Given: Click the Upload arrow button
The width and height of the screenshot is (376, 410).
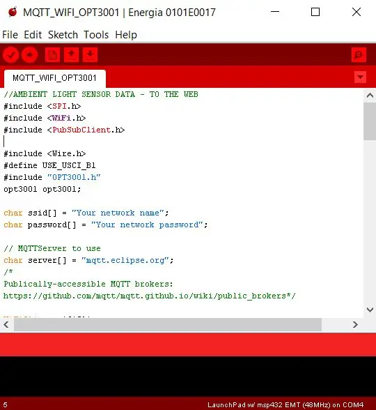Looking at the screenshot, I should point(29,55).
